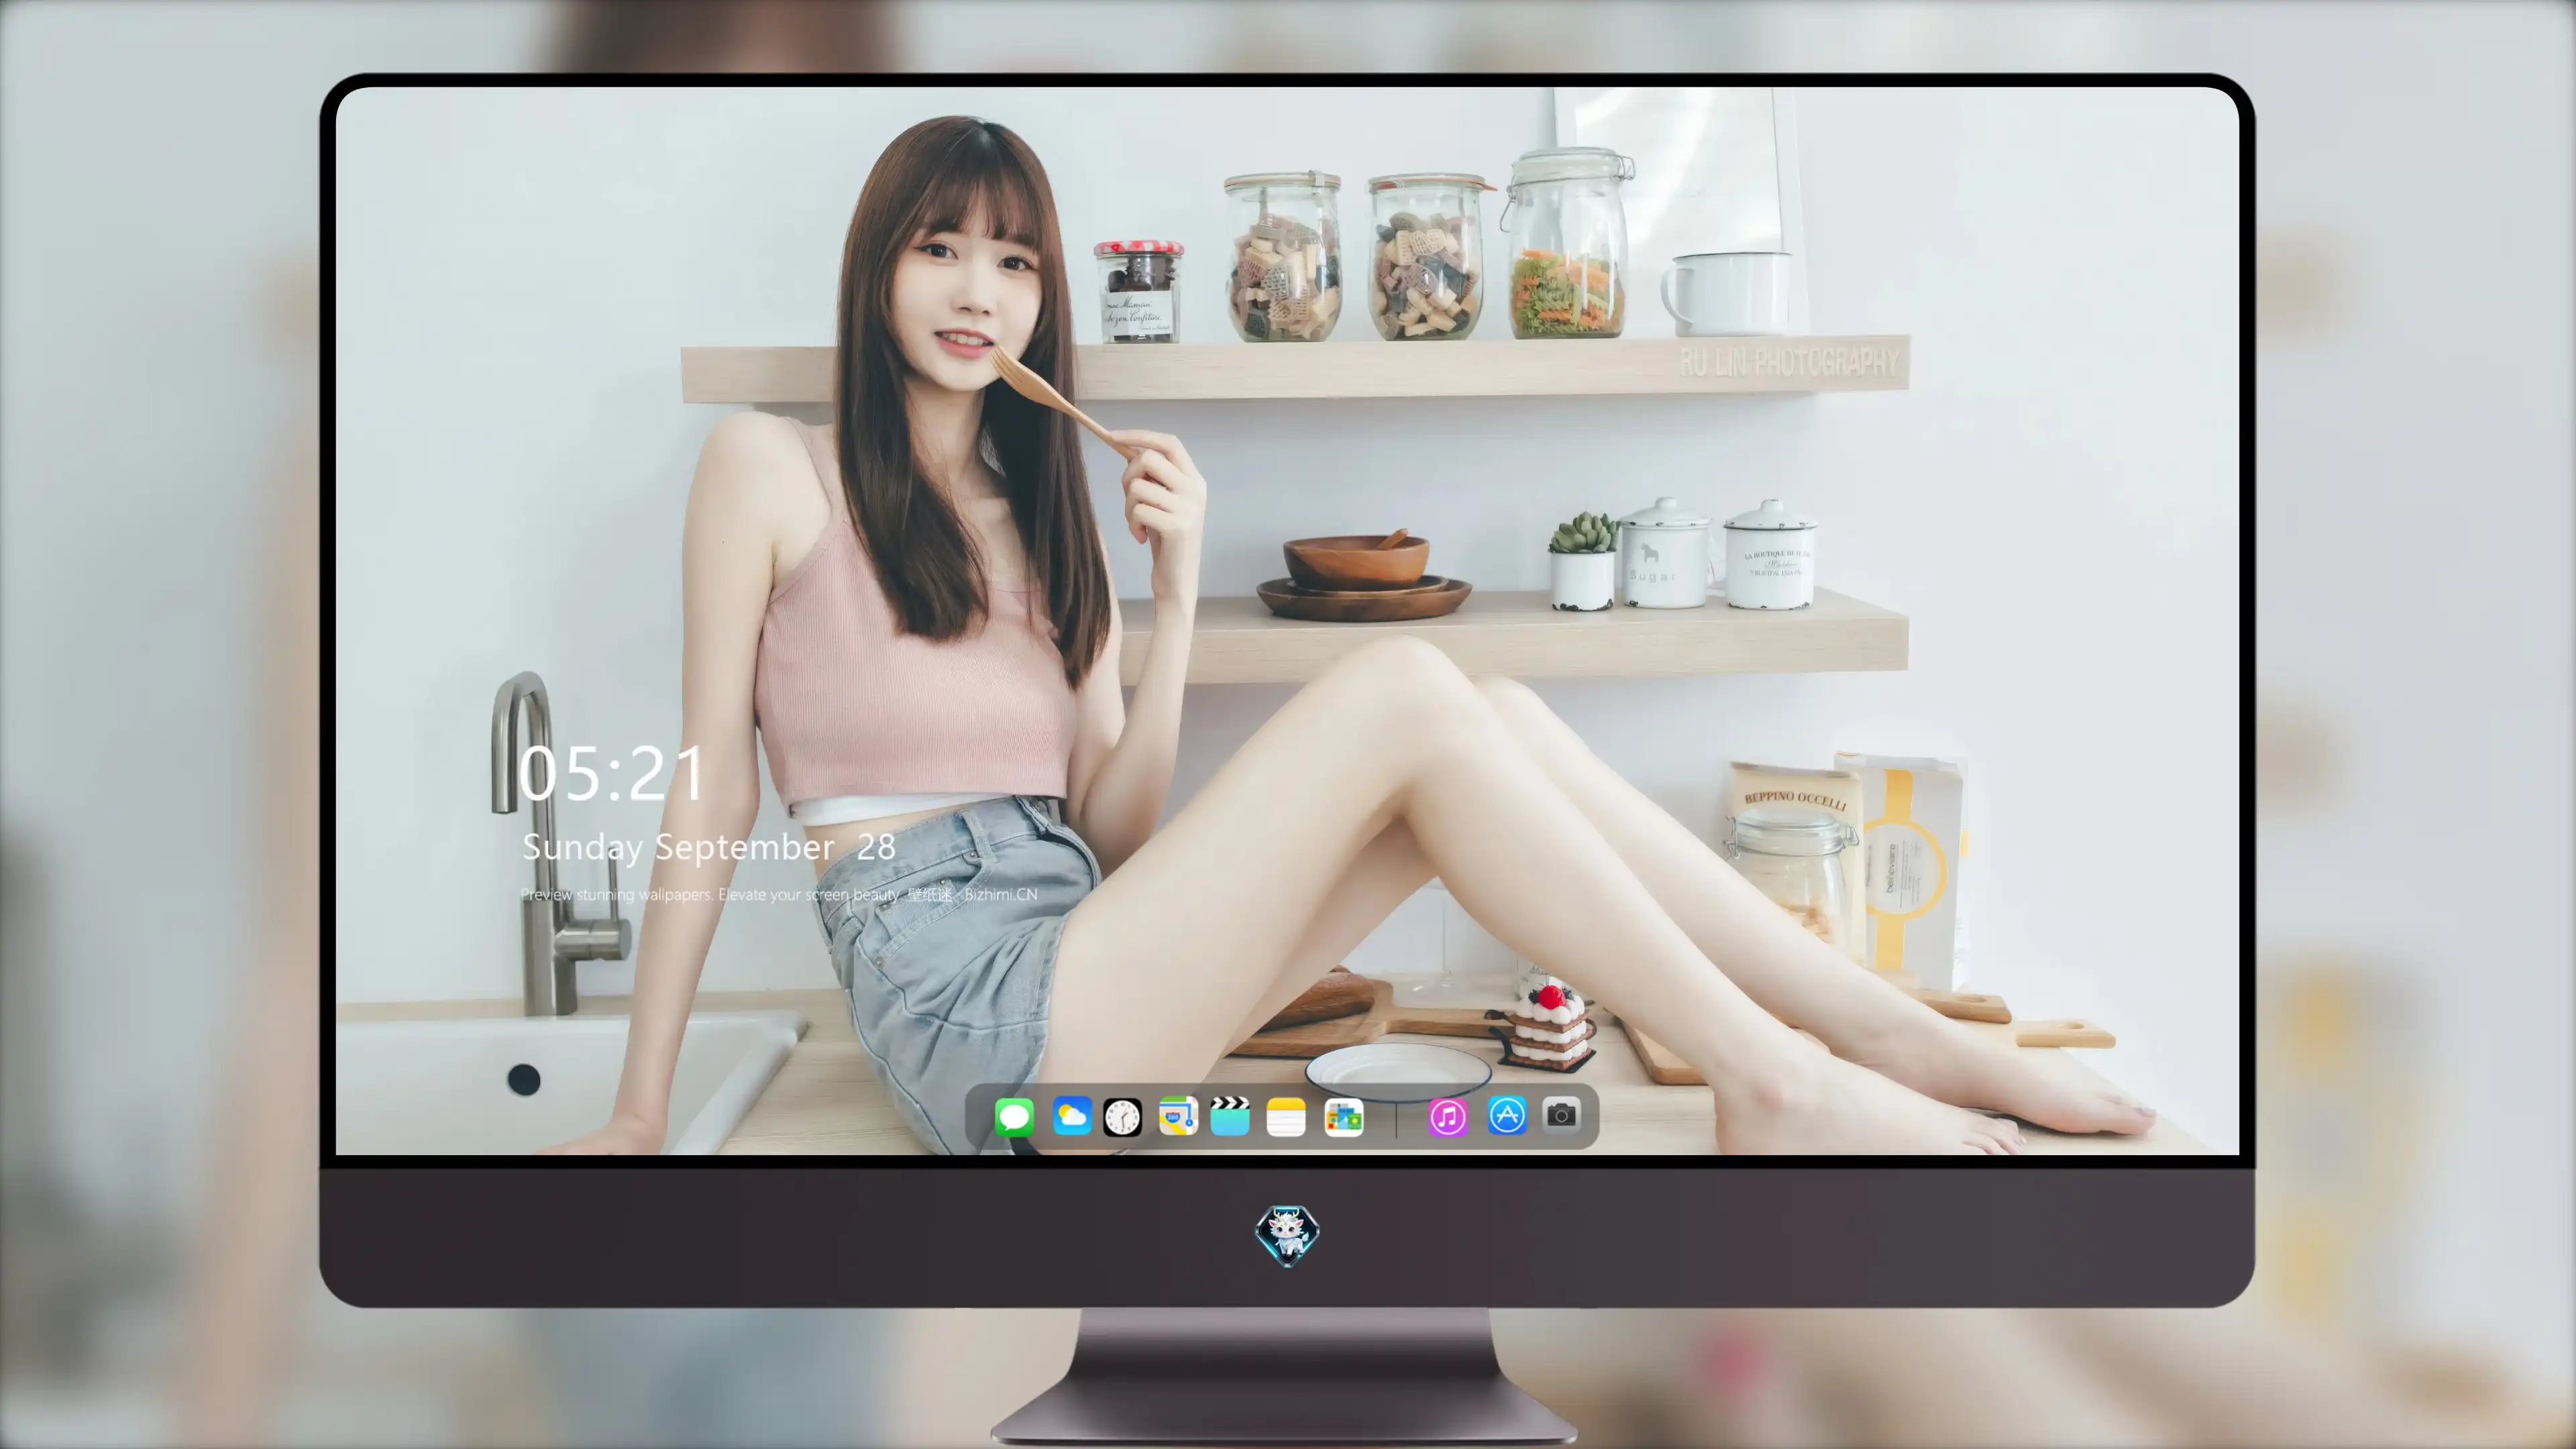Launch the Maps app from the dock
The height and width of the screenshot is (1449, 2576).
[1178, 1116]
